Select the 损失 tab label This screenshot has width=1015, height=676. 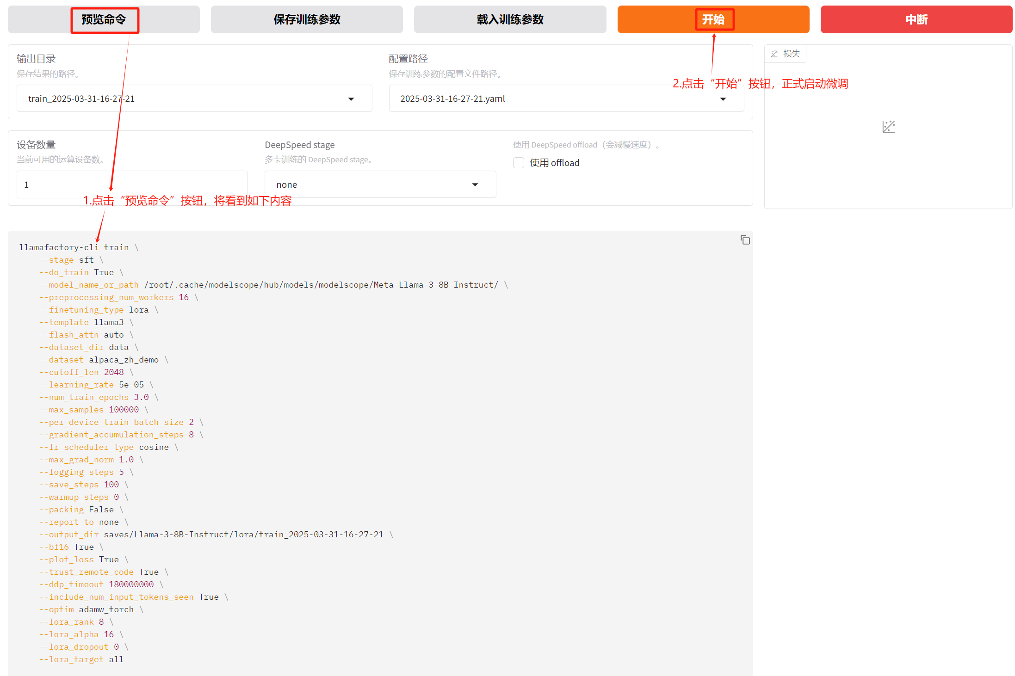click(x=792, y=54)
